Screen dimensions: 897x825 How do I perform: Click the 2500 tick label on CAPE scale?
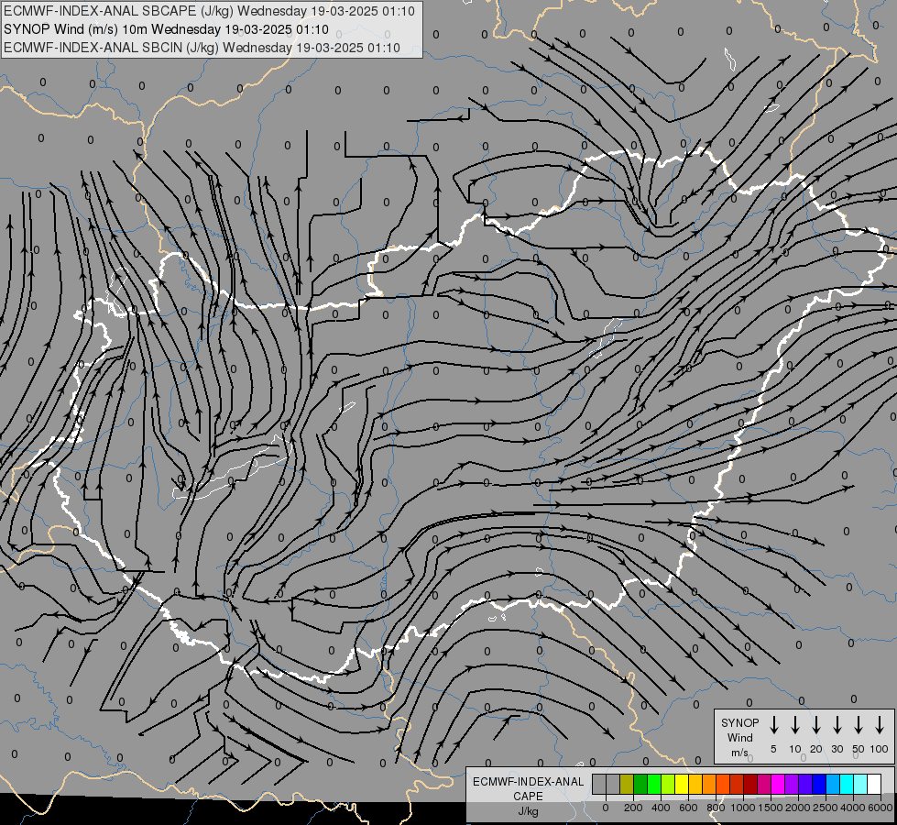826,808
